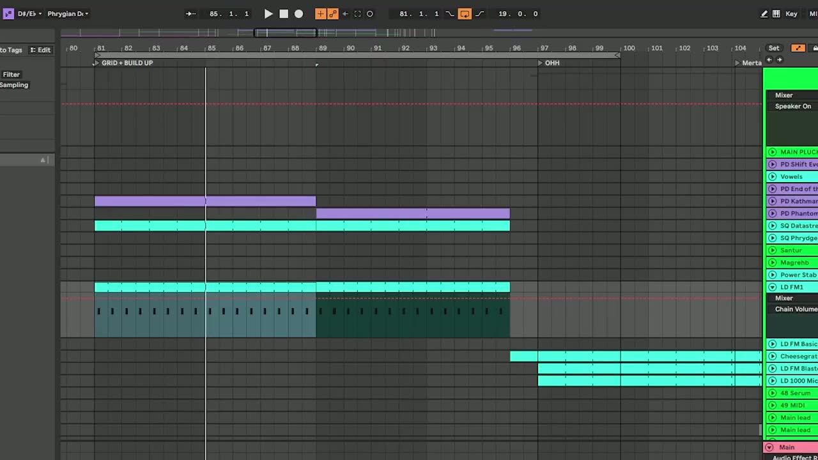
Task: Unfold the SQ Phrydge track
Action: coord(772,238)
